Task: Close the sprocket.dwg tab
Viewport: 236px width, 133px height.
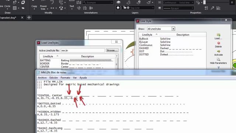Action: click(x=22, y=18)
